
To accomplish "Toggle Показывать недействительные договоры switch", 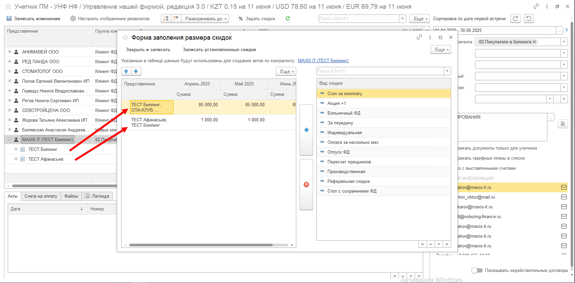I will [x=477, y=270].
